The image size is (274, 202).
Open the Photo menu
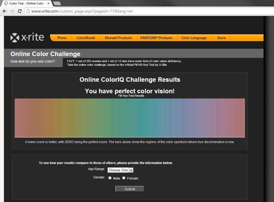[x=62, y=38]
